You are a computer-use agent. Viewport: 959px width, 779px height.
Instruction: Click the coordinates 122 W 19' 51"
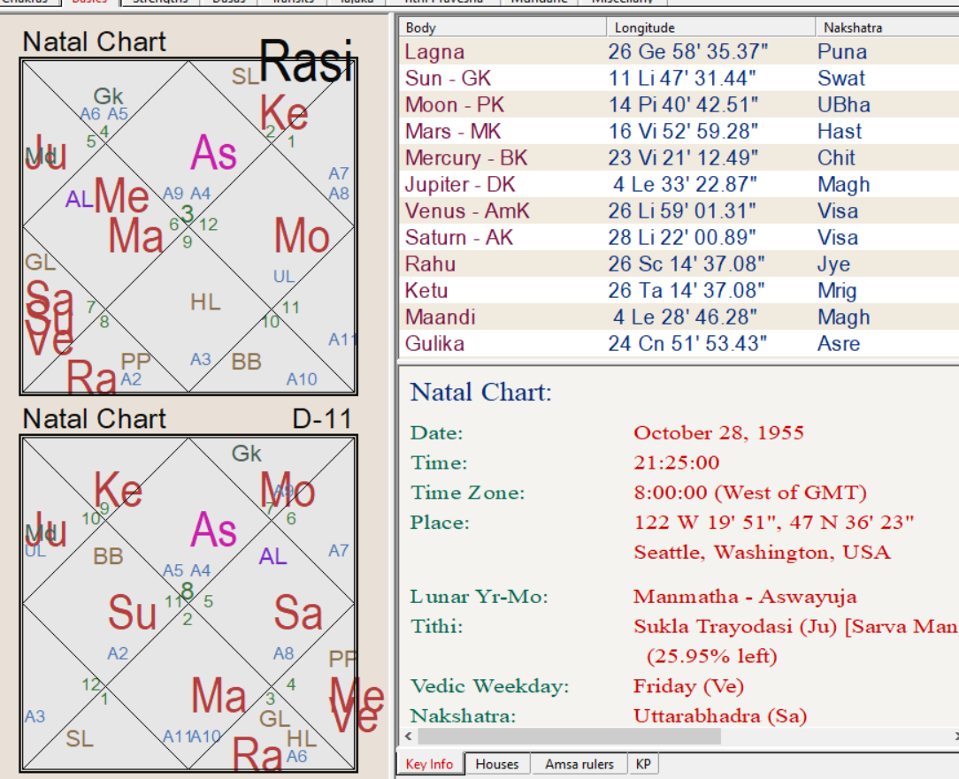704,523
